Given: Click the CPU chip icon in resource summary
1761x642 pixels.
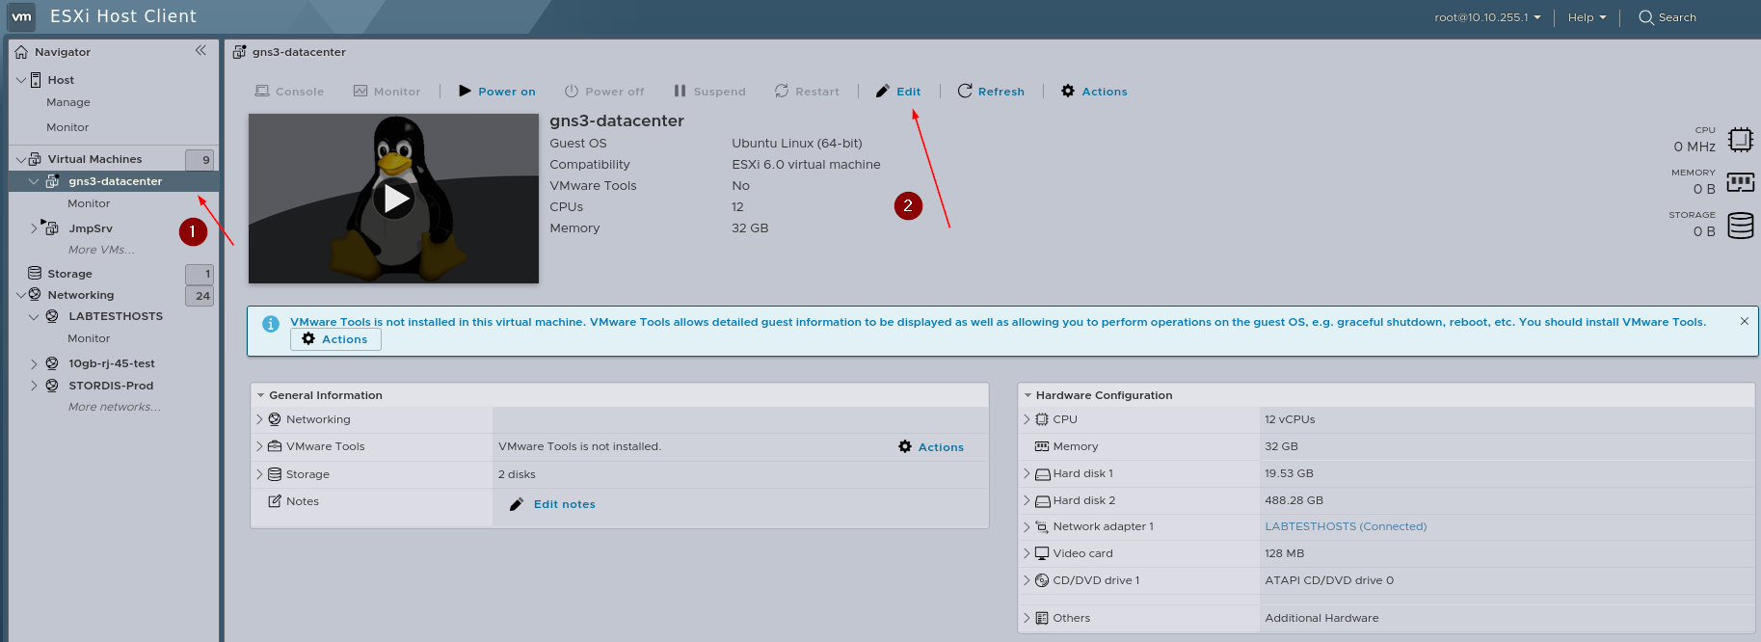Looking at the screenshot, I should tap(1740, 140).
